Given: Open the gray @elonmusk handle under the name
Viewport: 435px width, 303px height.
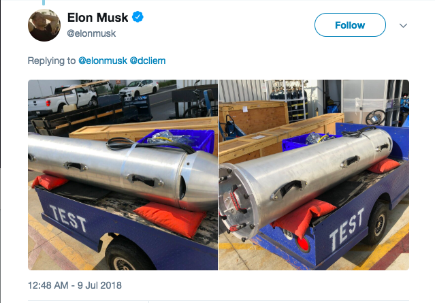Looking at the screenshot, I should 91,33.
